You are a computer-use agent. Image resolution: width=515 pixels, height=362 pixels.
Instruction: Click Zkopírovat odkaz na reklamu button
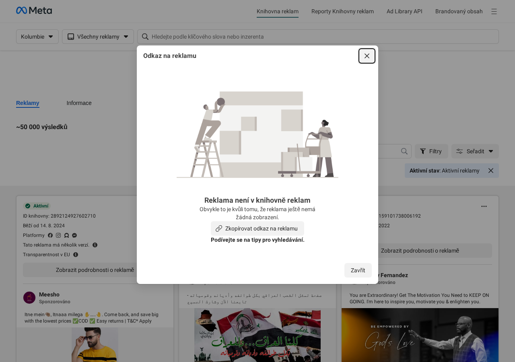(x=257, y=228)
